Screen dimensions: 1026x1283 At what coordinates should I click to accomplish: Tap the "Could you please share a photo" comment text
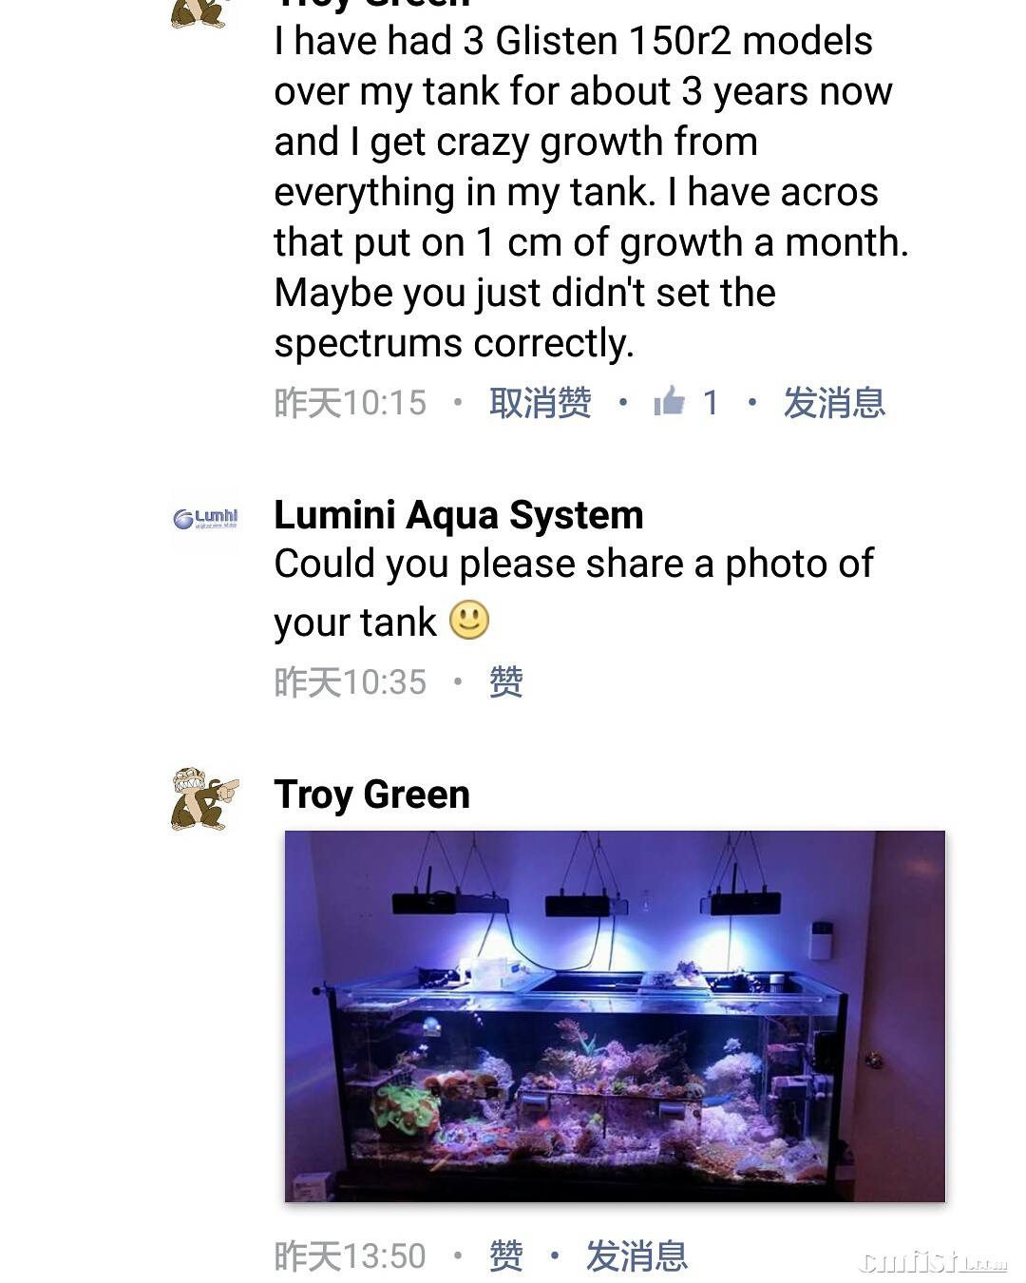[573, 565]
